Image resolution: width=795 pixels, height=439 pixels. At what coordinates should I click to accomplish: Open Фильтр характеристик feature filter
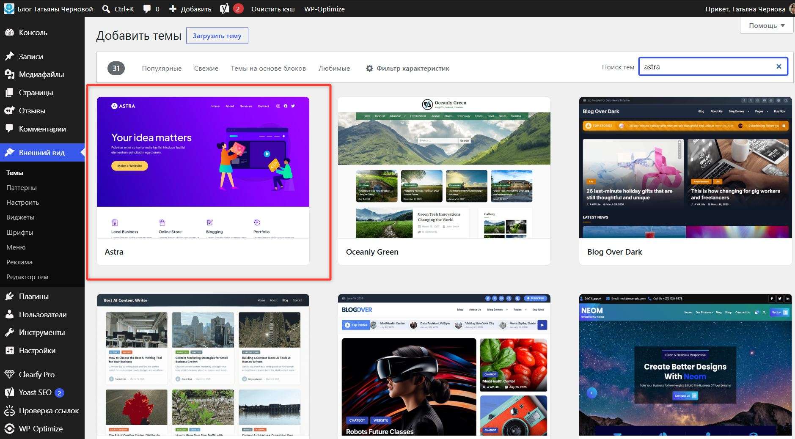407,68
